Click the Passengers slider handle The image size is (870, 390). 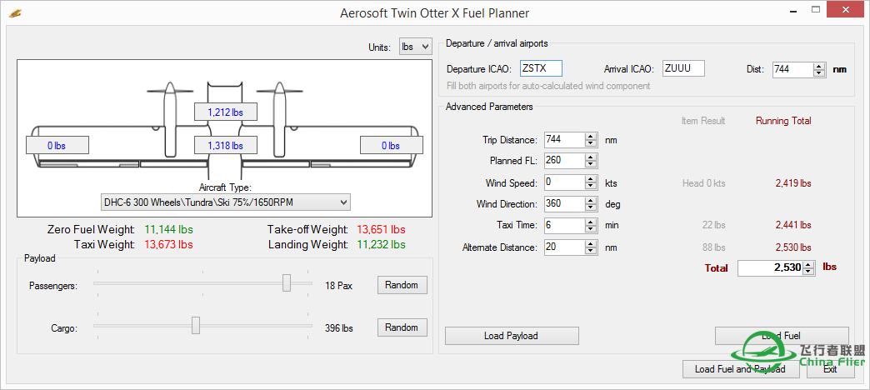[x=287, y=283]
